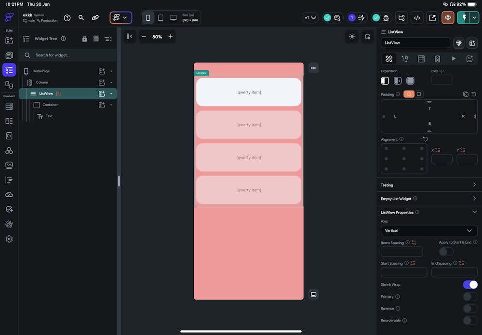Viewport: 482px width, 335px height.
Task: Select Container in widget tree
Action: pyautogui.click(x=50, y=105)
